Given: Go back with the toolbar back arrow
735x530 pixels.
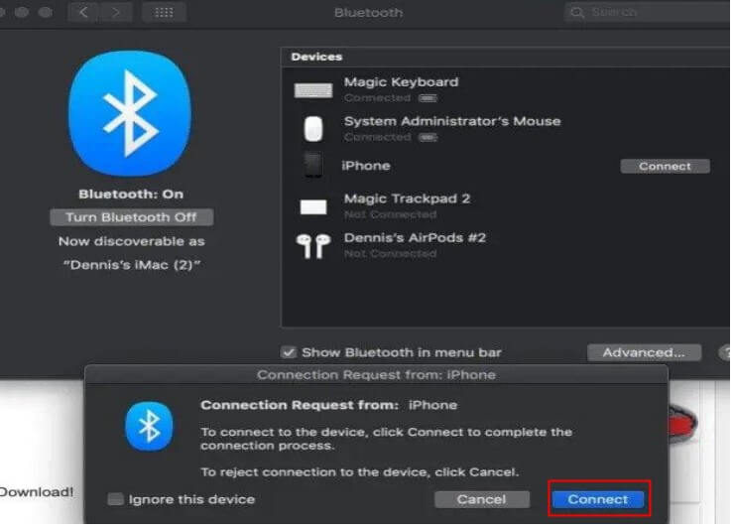Looking at the screenshot, I should coord(83,12).
